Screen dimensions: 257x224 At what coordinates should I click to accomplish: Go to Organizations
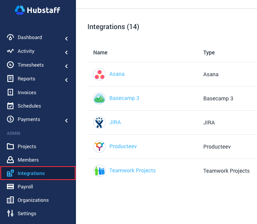point(33,200)
